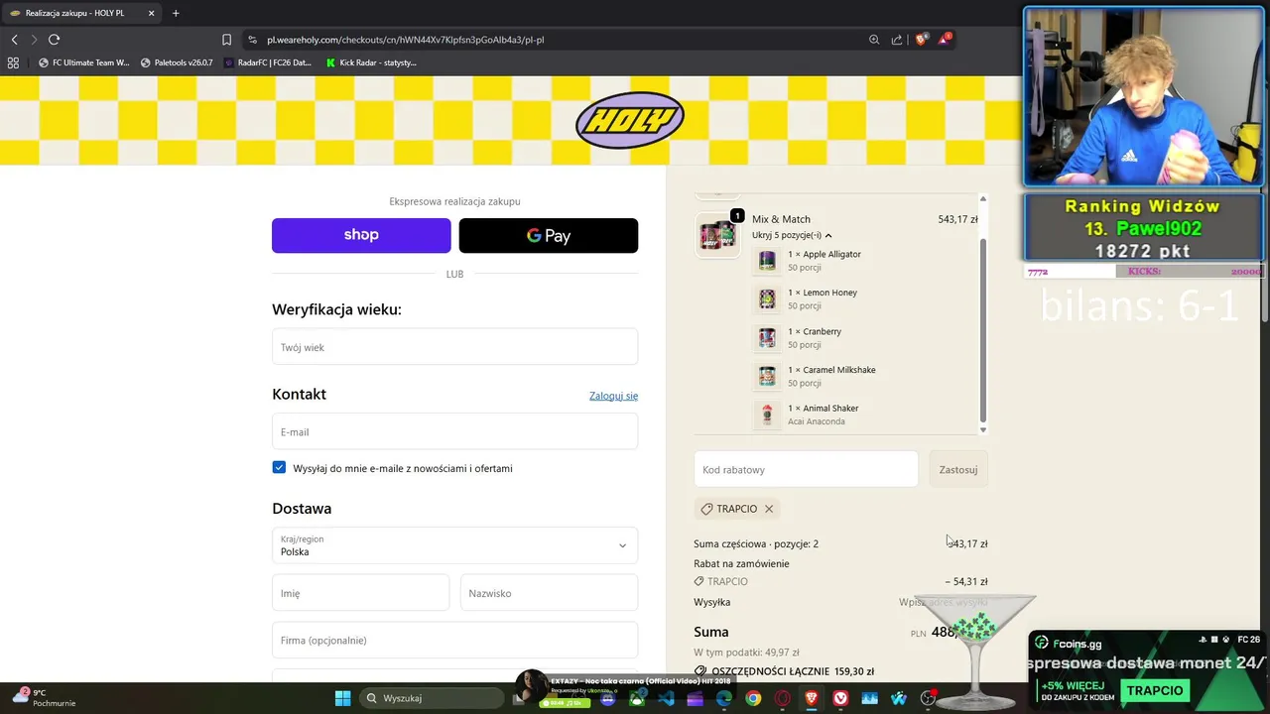This screenshot has width=1270, height=714.
Task: Open the browser apps grid icon
Action: point(13,62)
